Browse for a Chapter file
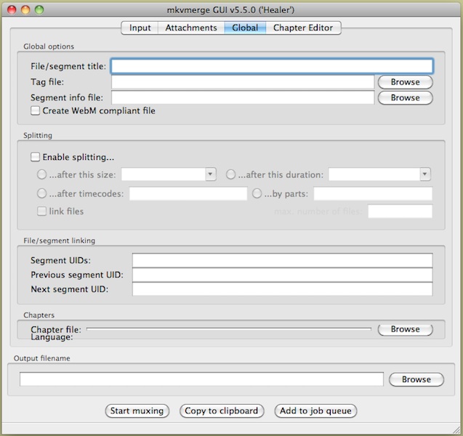This screenshot has width=463, height=436. click(x=405, y=329)
